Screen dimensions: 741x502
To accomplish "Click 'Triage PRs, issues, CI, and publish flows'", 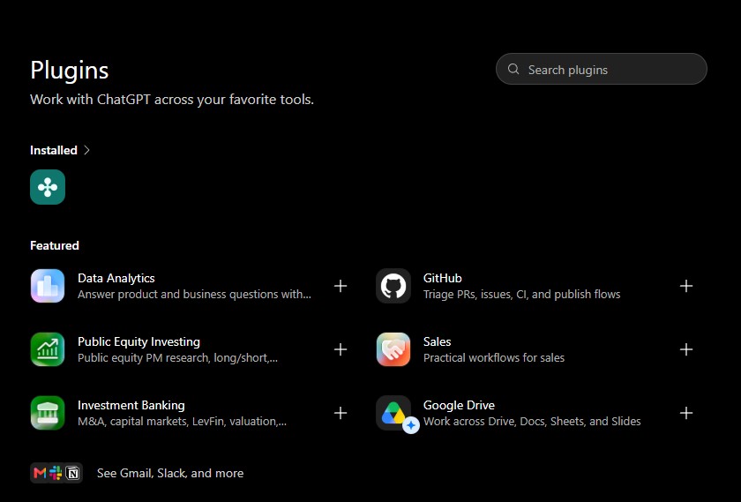I will point(521,295).
